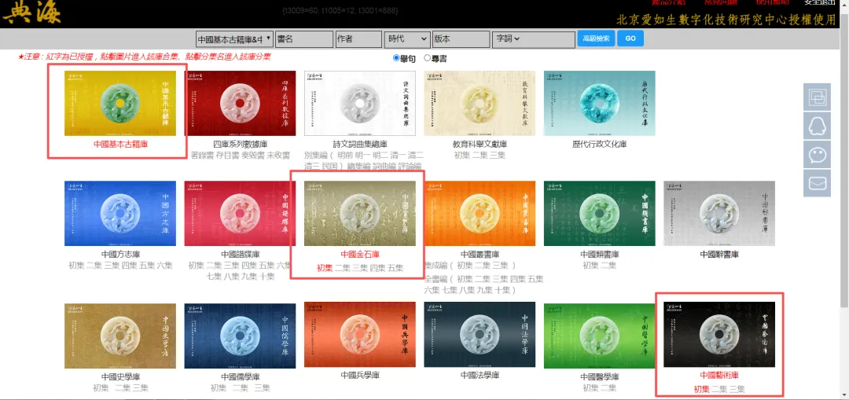This screenshot has height=400, width=849.
Task: Open the 中國藝術庫 black cover image
Action: point(719,335)
